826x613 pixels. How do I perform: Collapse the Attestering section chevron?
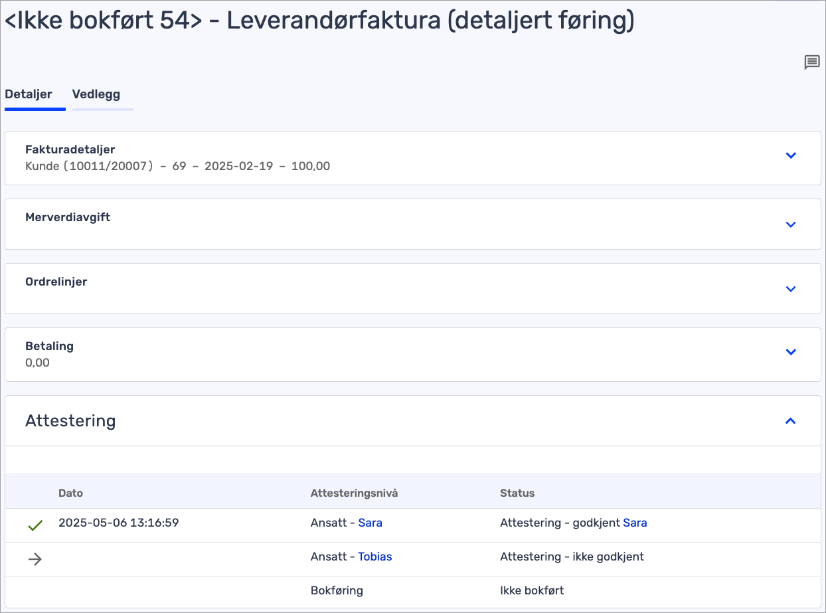[x=790, y=421]
